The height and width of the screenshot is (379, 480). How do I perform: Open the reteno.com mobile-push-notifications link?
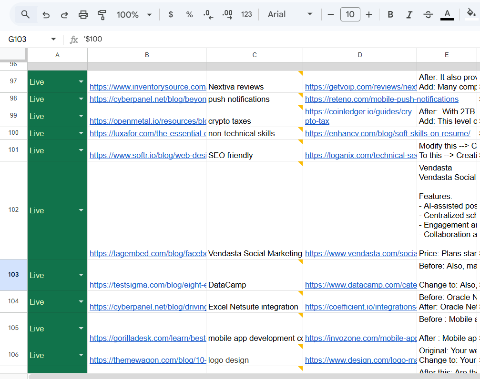(382, 99)
